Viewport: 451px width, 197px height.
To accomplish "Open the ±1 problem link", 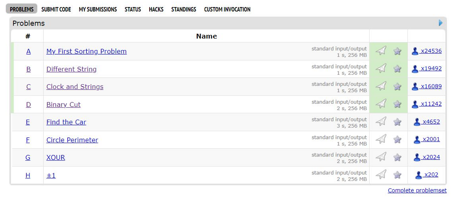I will [51, 175].
